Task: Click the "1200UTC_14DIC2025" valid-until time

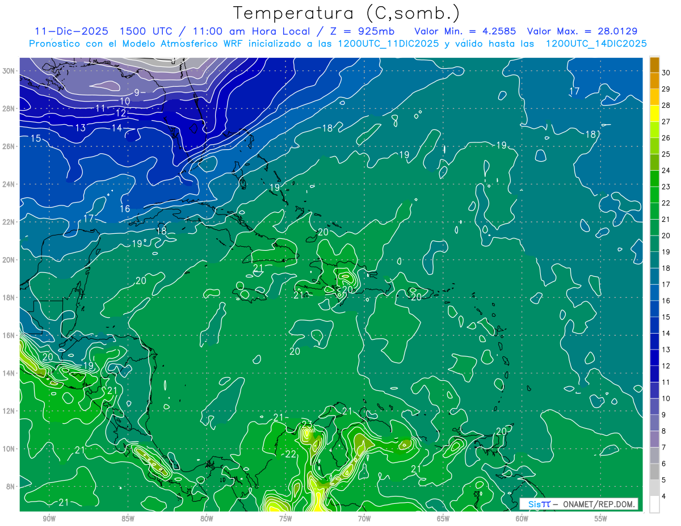Action: pos(596,44)
